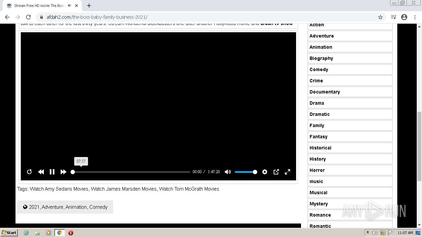Open Chrome three-dot menu

(x=415, y=17)
